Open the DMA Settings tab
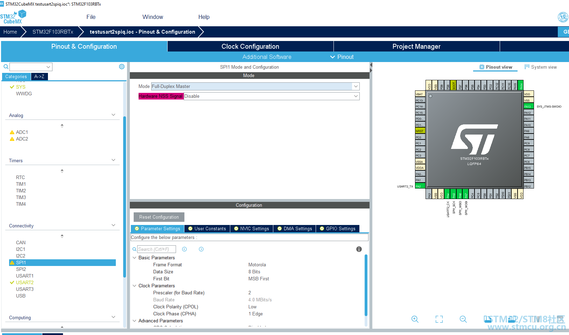Image resolution: width=569 pixels, height=335 pixels. 295,228
